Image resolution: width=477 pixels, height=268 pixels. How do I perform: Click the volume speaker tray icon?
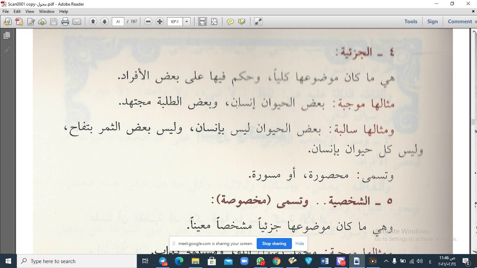[420, 261]
